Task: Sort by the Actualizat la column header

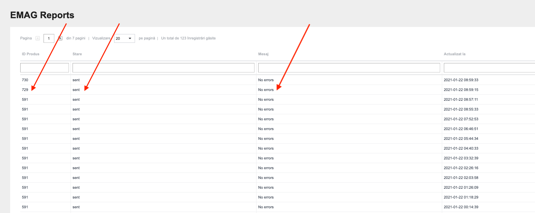Action: [x=455, y=54]
